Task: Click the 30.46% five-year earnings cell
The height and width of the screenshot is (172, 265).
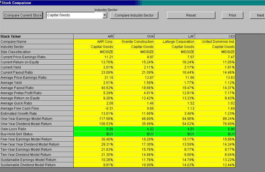Action: tap(94, 139)
